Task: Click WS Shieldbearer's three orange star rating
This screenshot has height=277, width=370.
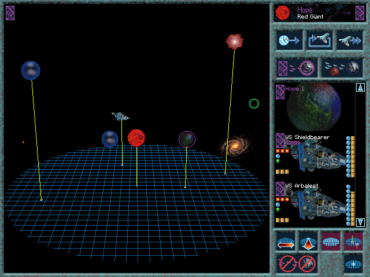Action: tap(283, 151)
